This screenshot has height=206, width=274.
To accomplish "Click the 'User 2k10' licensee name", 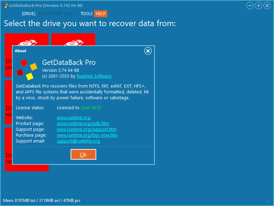I will coord(91,107).
